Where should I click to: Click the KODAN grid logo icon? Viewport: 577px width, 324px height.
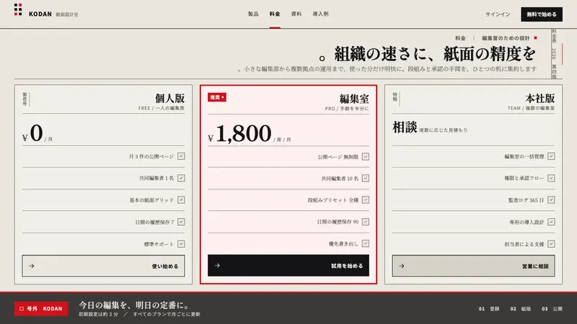[18, 9]
